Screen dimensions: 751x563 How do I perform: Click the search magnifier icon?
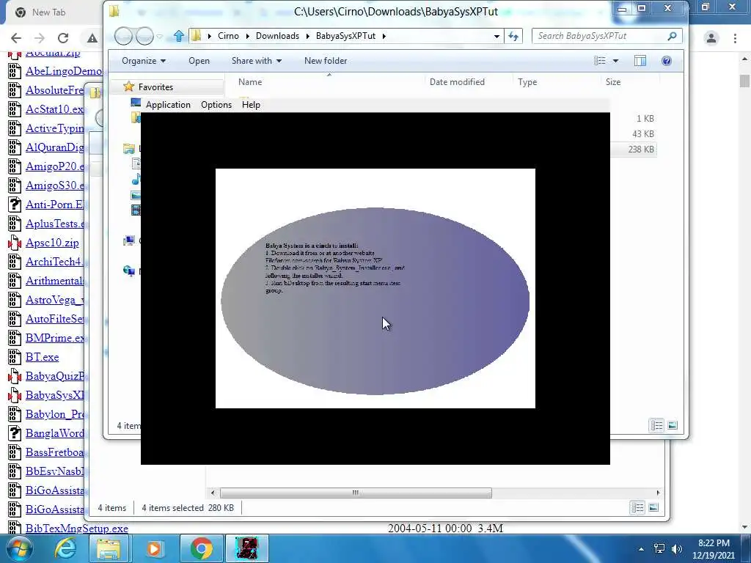pos(672,36)
